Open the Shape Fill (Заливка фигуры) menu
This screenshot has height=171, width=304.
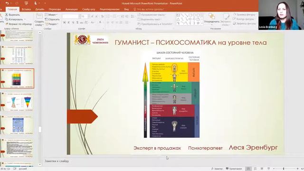(245, 15)
